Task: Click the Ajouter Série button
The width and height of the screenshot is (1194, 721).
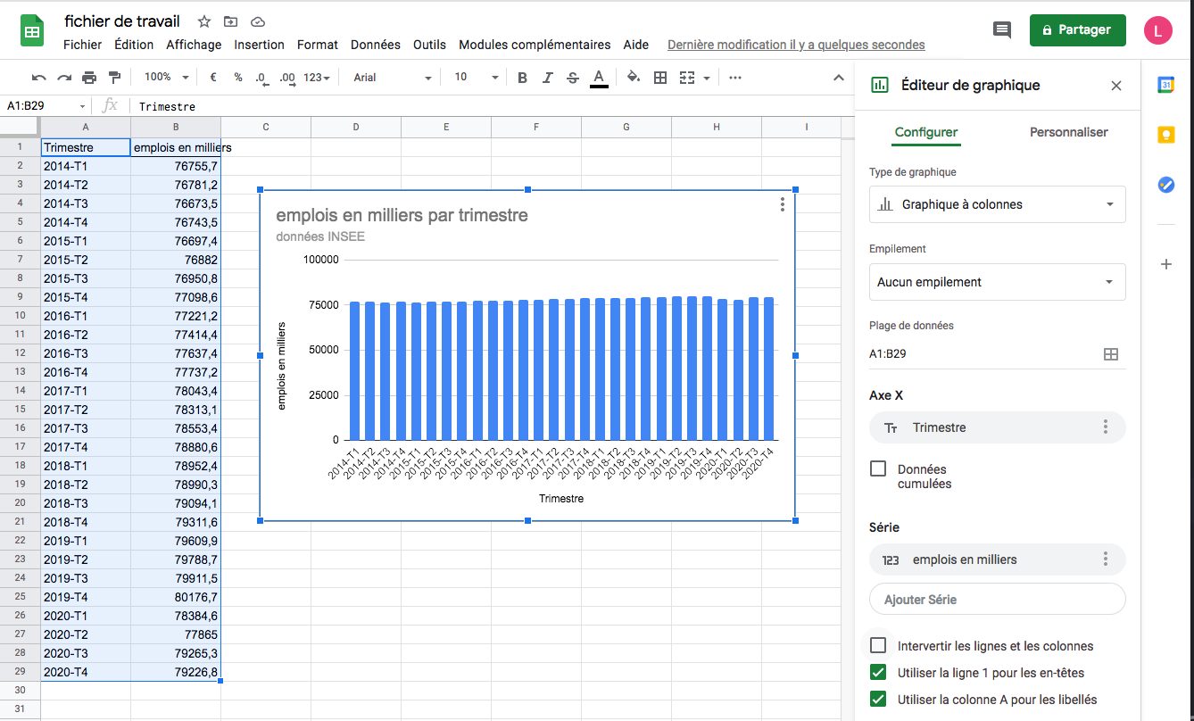Action: point(997,600)
